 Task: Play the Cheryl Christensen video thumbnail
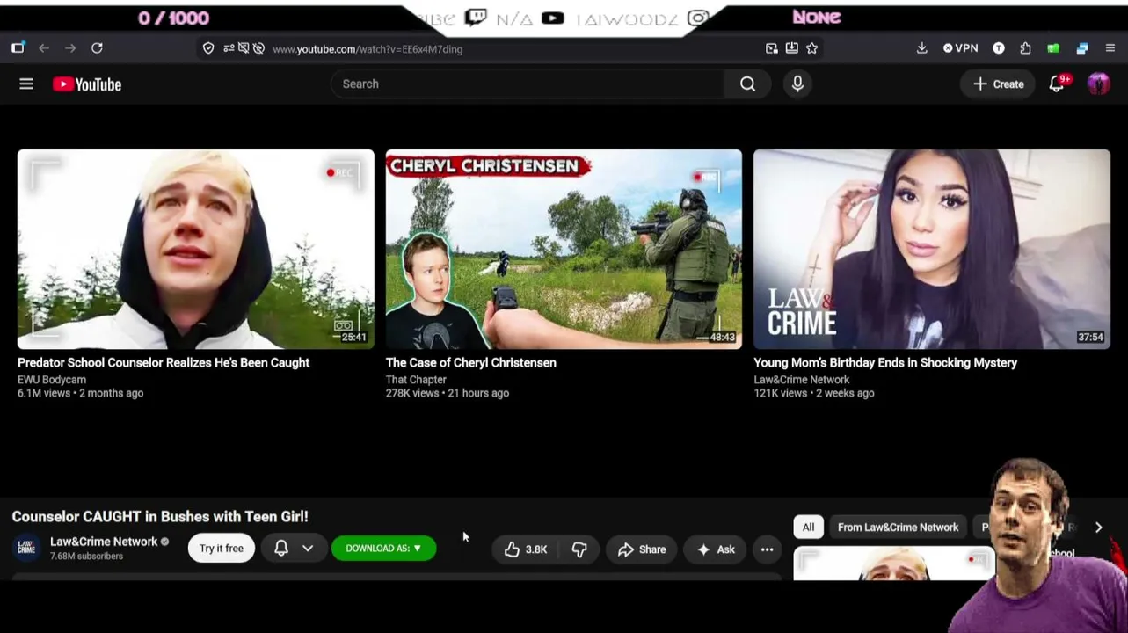pyautogui.click(x=564, y=249)
